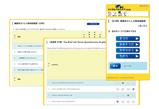Click the 'Question' column header
This screenshot has height=109, width=159.
pos(55,65)
